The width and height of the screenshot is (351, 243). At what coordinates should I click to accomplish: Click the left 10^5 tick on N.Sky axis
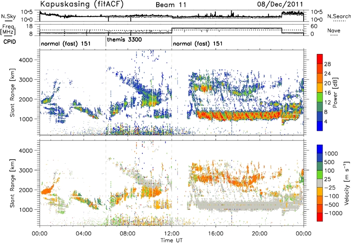(x=27, y=12)
